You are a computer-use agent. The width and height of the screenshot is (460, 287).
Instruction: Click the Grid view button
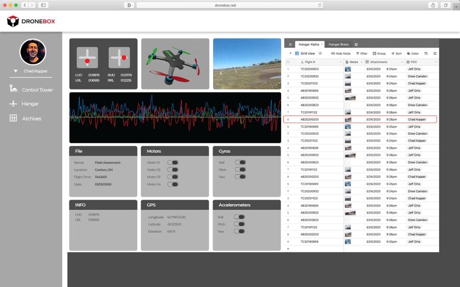coord(305,53)
